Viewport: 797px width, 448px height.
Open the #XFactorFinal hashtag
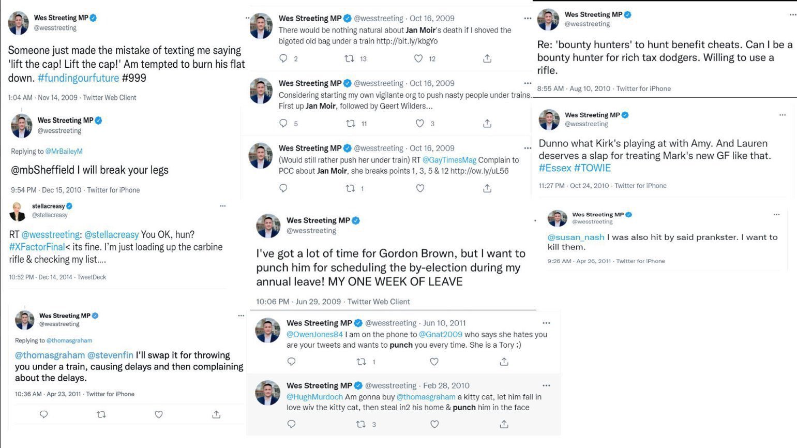(x=37, y=247)
